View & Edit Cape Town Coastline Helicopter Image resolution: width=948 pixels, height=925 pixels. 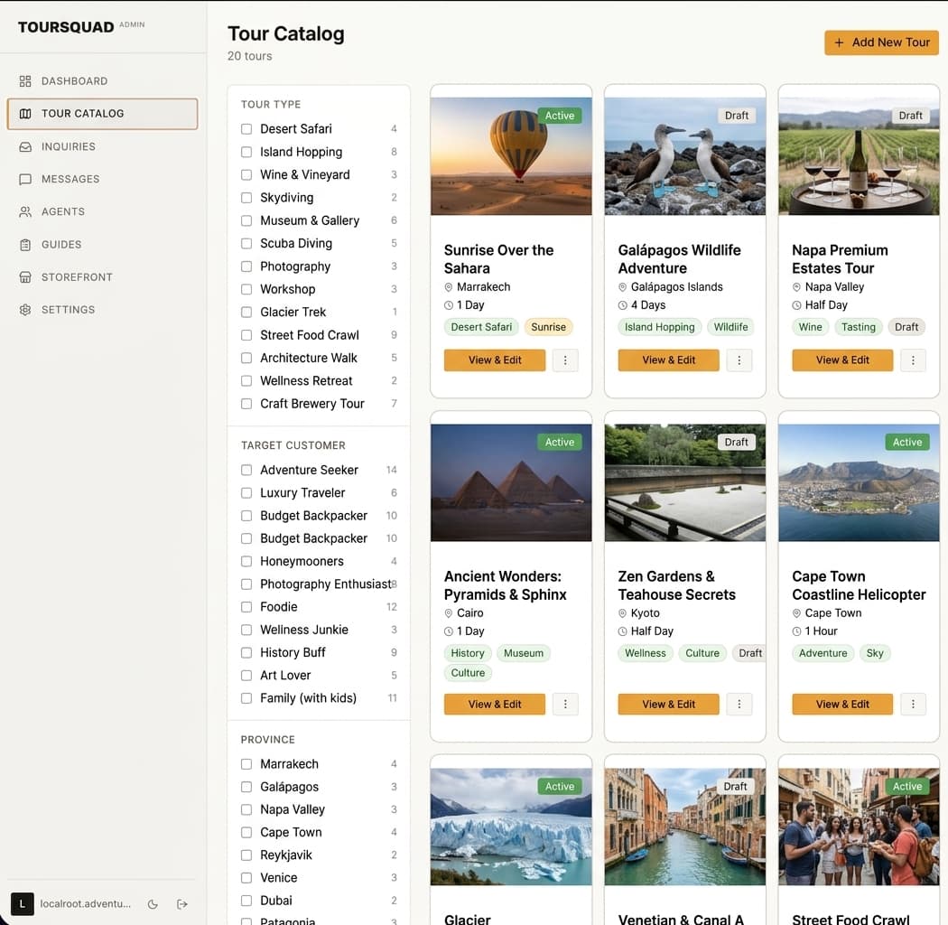click(842, 705)
